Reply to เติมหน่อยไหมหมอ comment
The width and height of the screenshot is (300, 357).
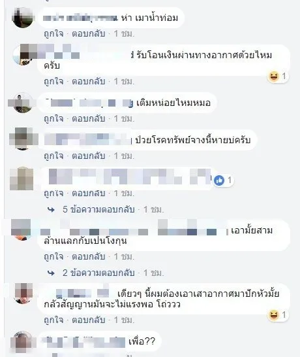point(88,119)
